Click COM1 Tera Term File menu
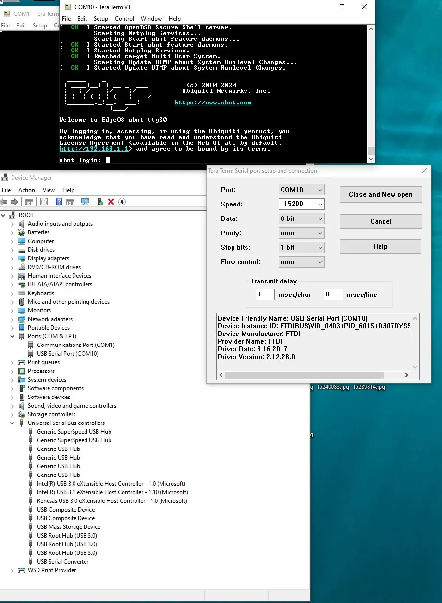442x603 pixels. [5, 26]
